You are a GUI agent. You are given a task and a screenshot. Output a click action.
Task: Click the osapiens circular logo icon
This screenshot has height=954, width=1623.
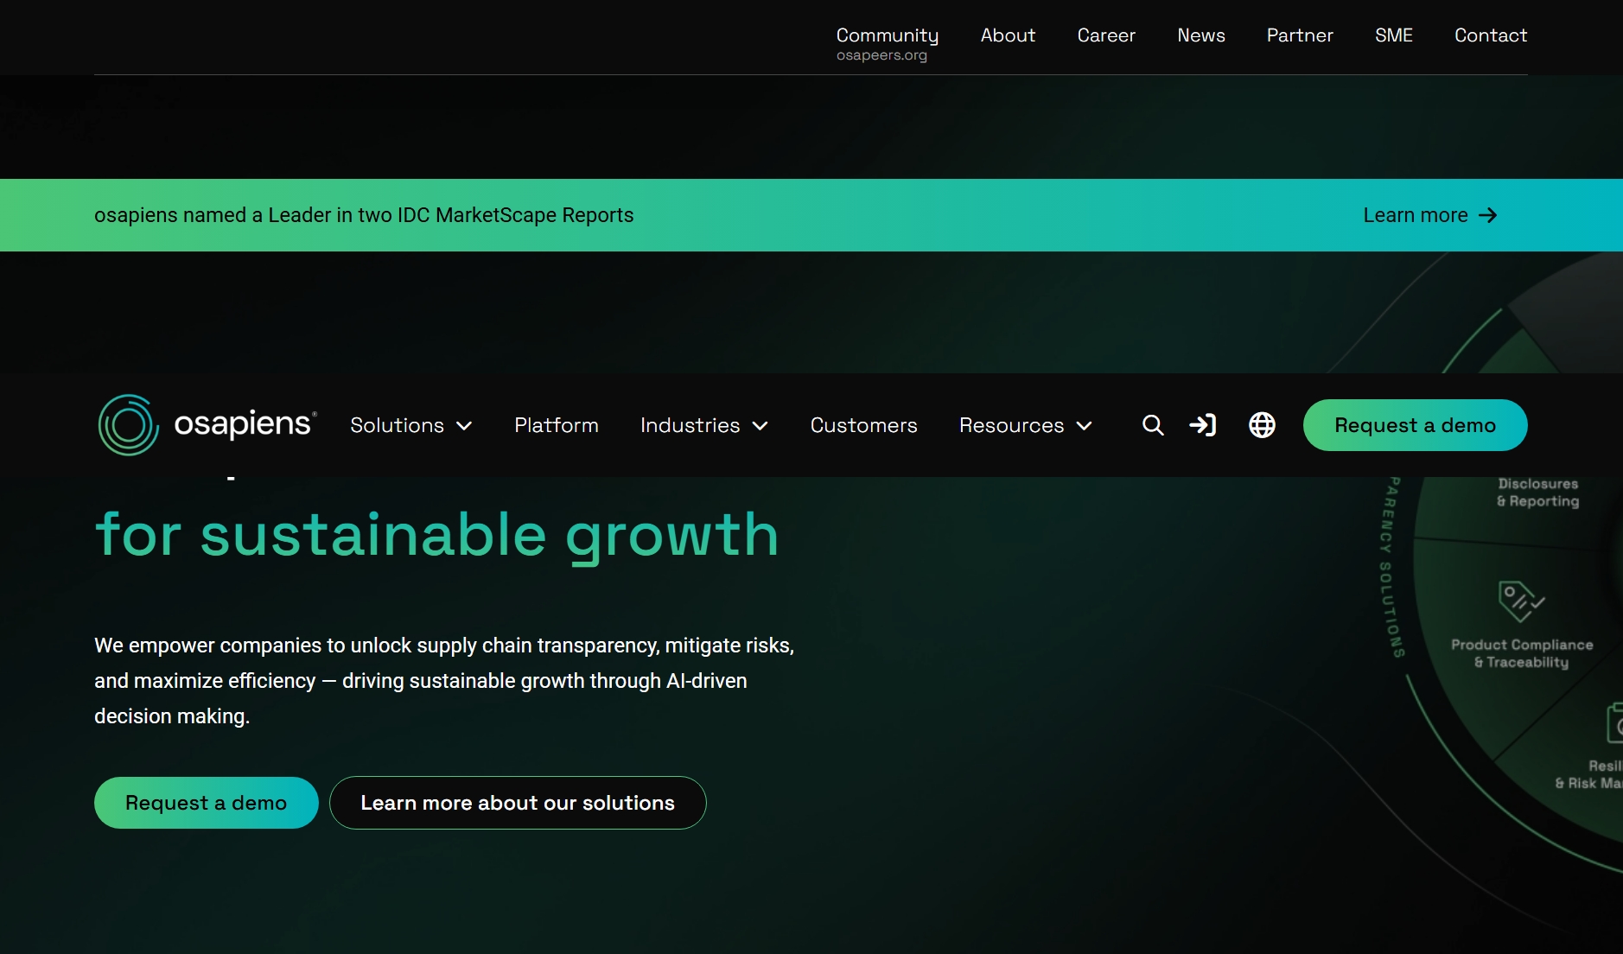[129, 425]
